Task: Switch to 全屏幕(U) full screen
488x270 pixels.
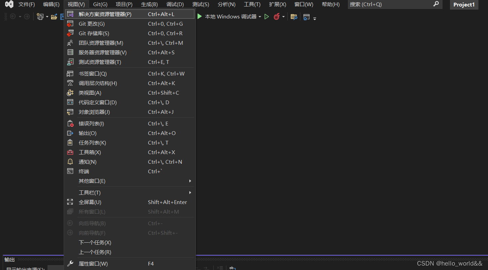Action: [130, 202]
